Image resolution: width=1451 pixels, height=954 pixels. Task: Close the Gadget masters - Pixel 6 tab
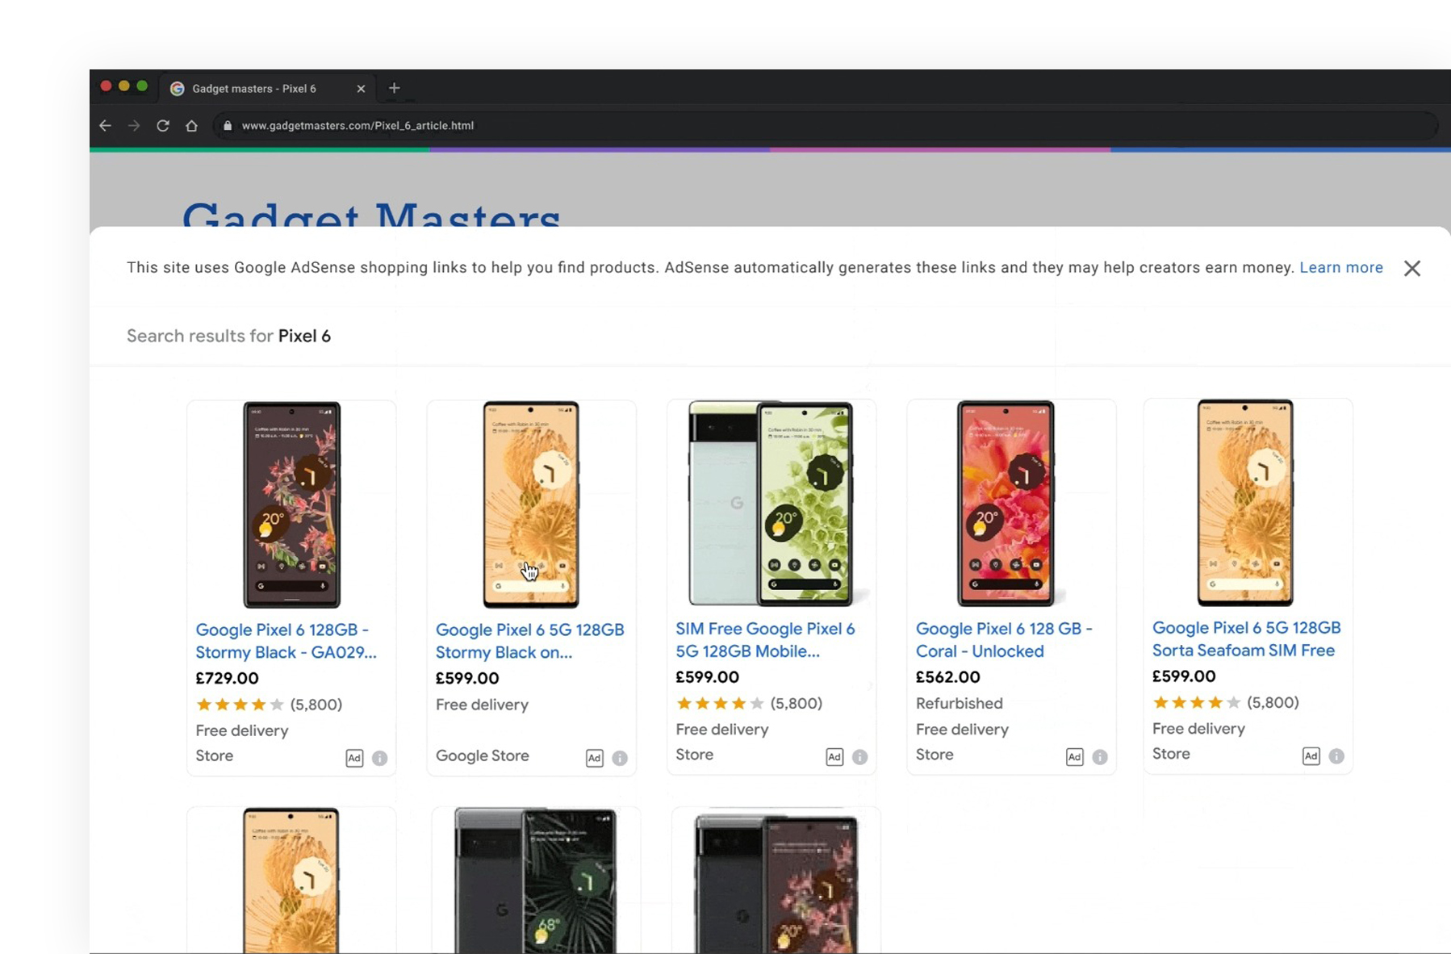361,89
